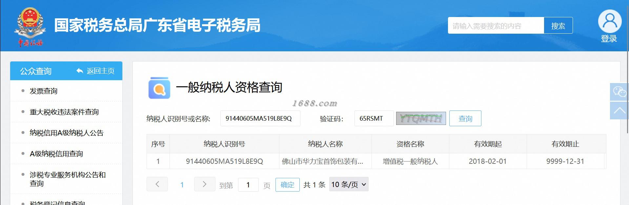The width and height of the screenshot is (629, 205).
Task: Click date cell 9999-12-31
Action: point(565,161)
